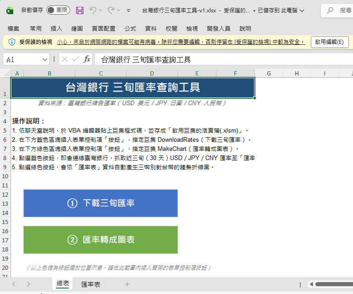Open Customize Quick Access Toolbar dropdown
The image size is (353, 294).
pos(128,11)
